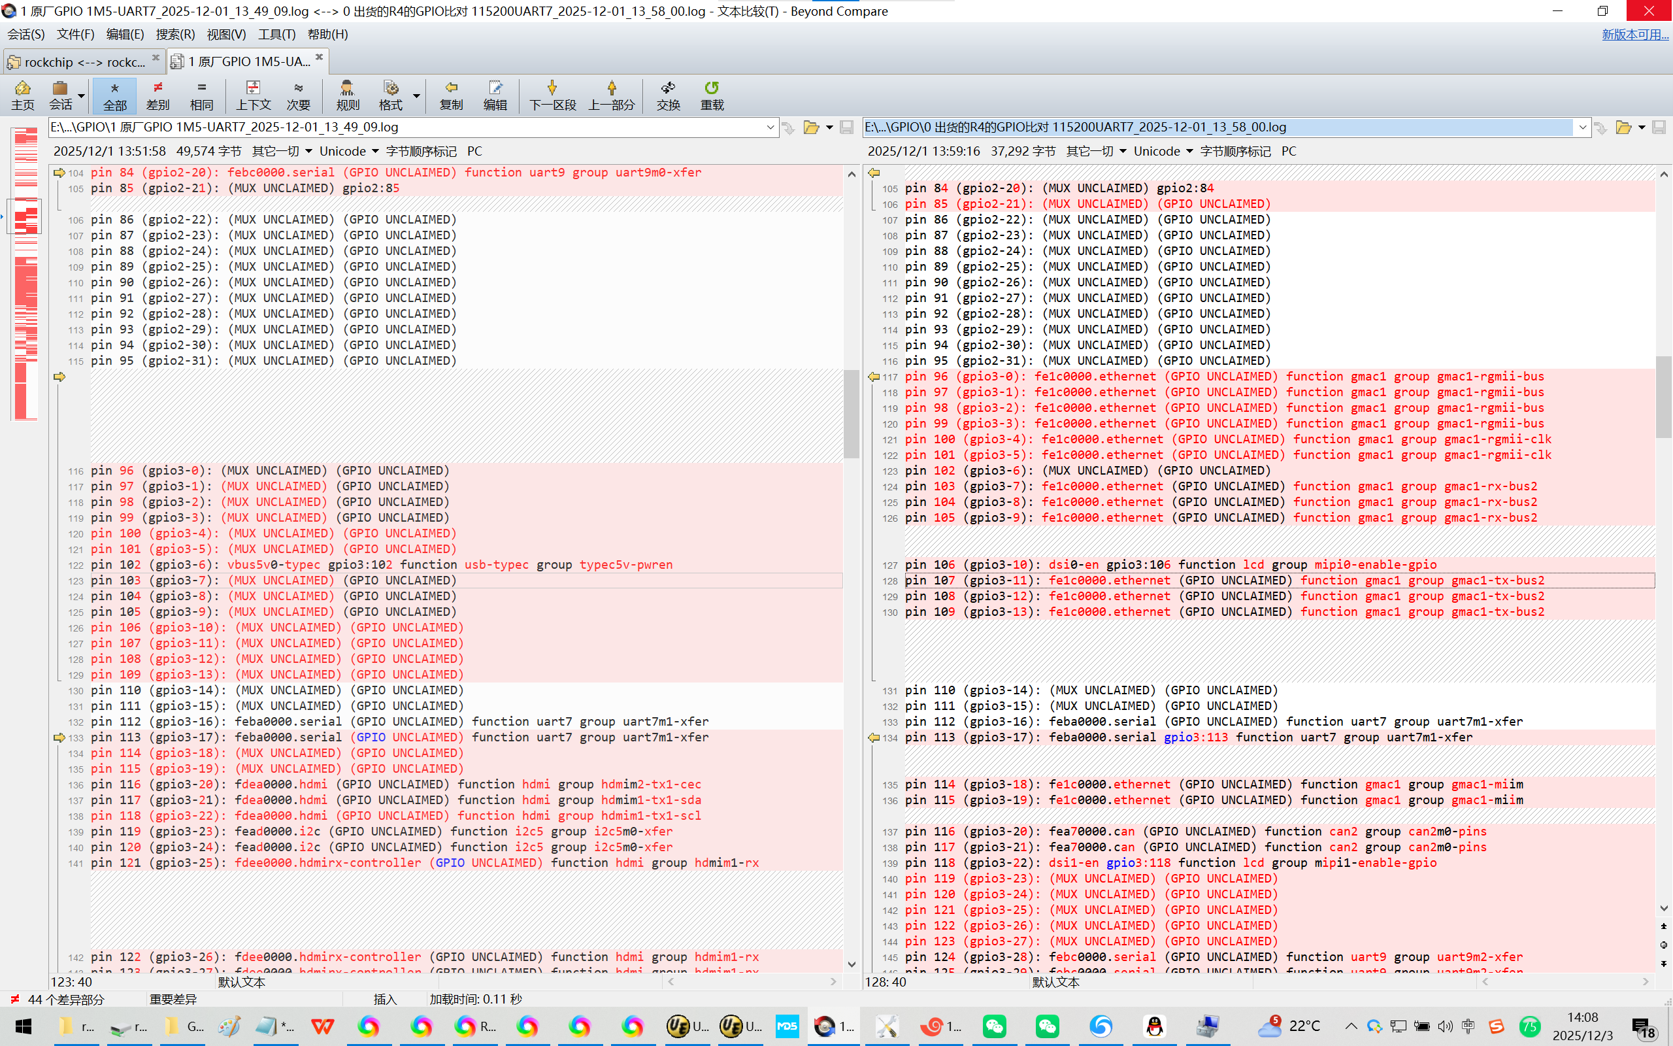Click 上一部分 previous part arrow
The width and height of the screenshot is (1673, 1046).
click(611, 95)
